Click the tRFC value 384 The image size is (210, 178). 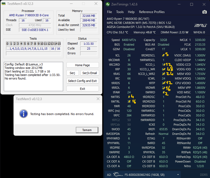129,115
